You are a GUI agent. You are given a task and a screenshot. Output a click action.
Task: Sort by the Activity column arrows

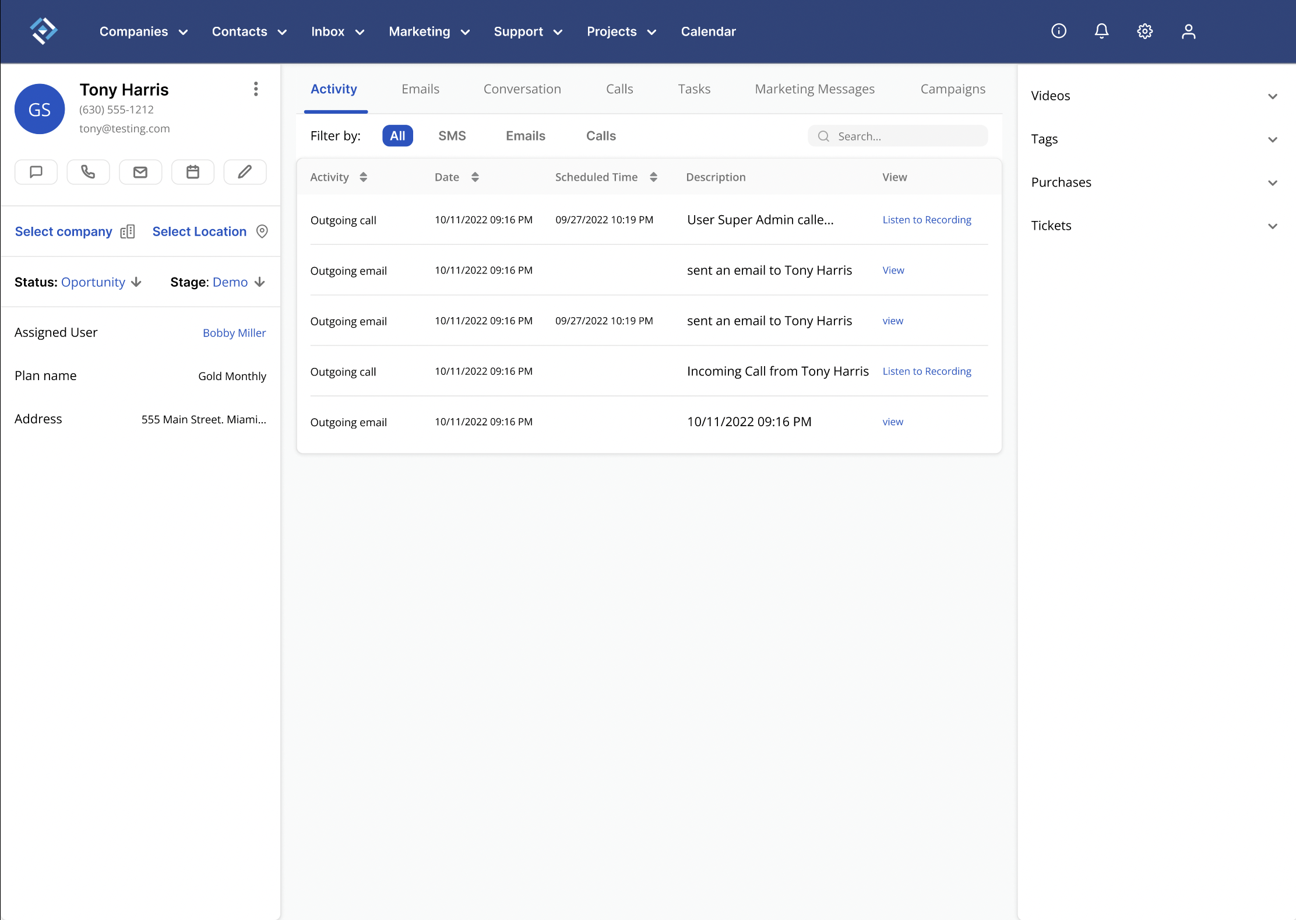pos(363,177)
